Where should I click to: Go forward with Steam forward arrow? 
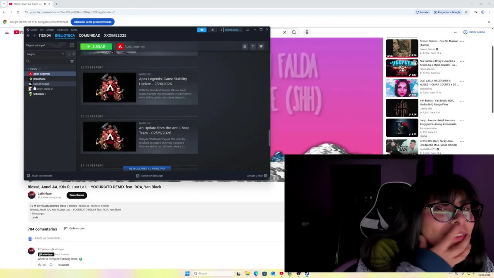[34, 36]
